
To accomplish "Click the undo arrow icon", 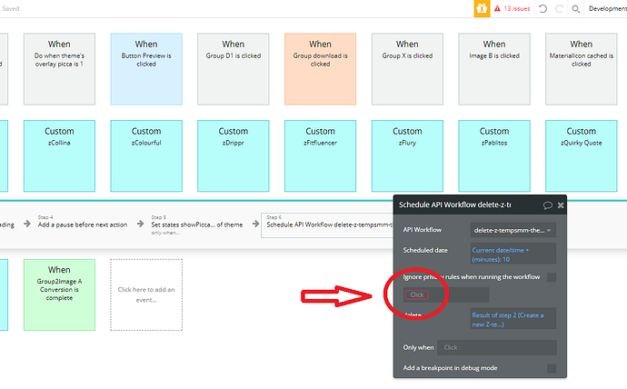I will point(542,8).
